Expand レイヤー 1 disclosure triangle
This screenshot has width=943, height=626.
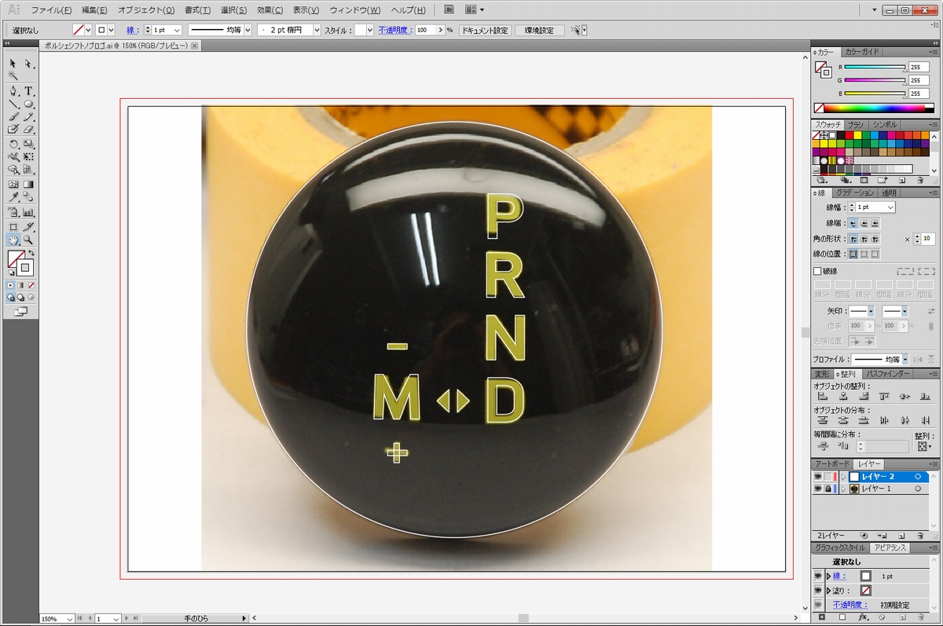844,489
